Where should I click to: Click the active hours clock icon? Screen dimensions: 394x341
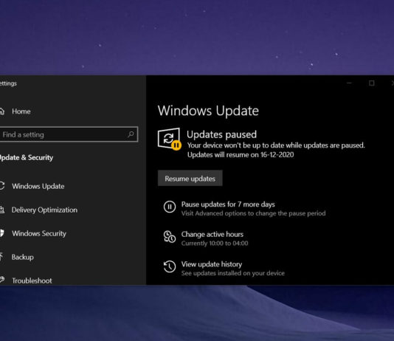click(170, 237)
